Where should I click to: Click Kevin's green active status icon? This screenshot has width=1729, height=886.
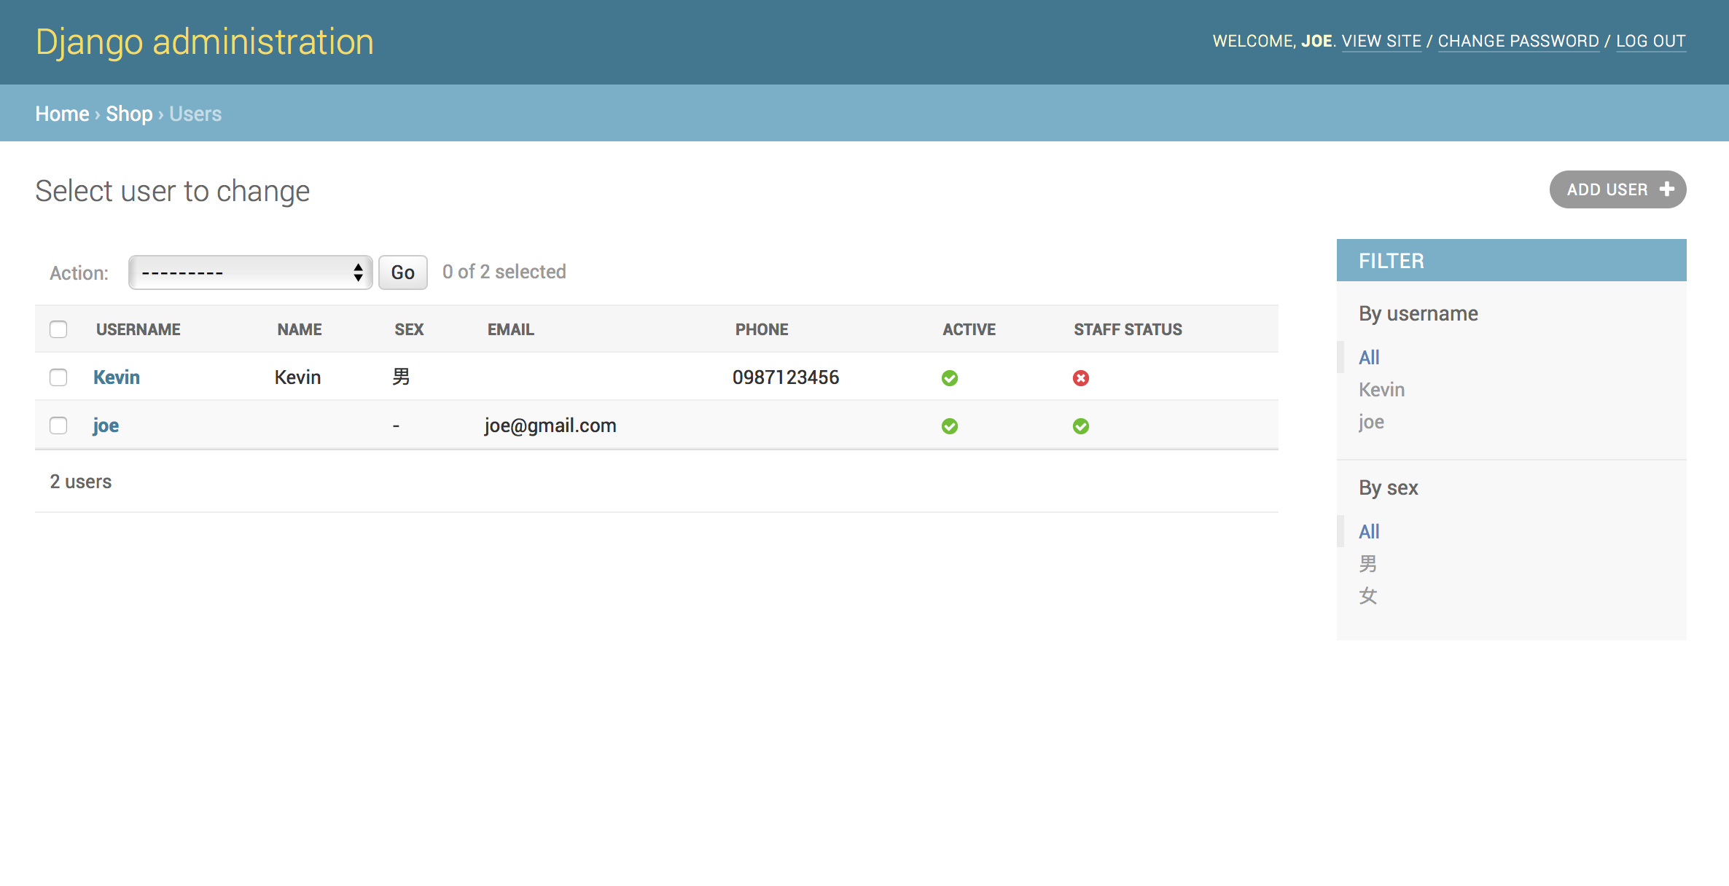[949, 378]
